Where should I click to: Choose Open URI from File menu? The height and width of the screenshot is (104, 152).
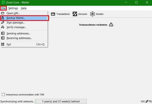pyautogui.click(x=24, y=13)
